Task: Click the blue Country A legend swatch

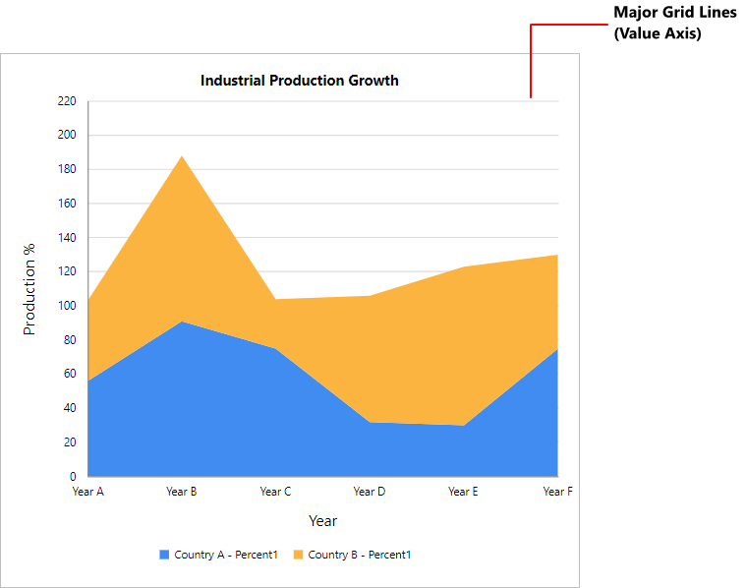Action: (164, 555)
